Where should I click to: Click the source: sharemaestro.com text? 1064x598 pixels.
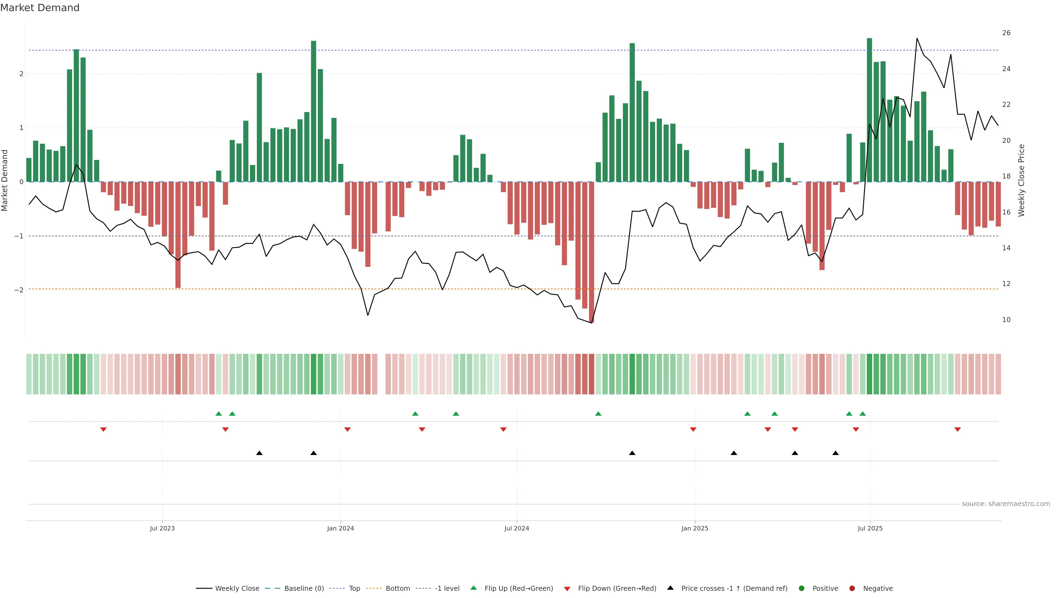coord(1006,504)
